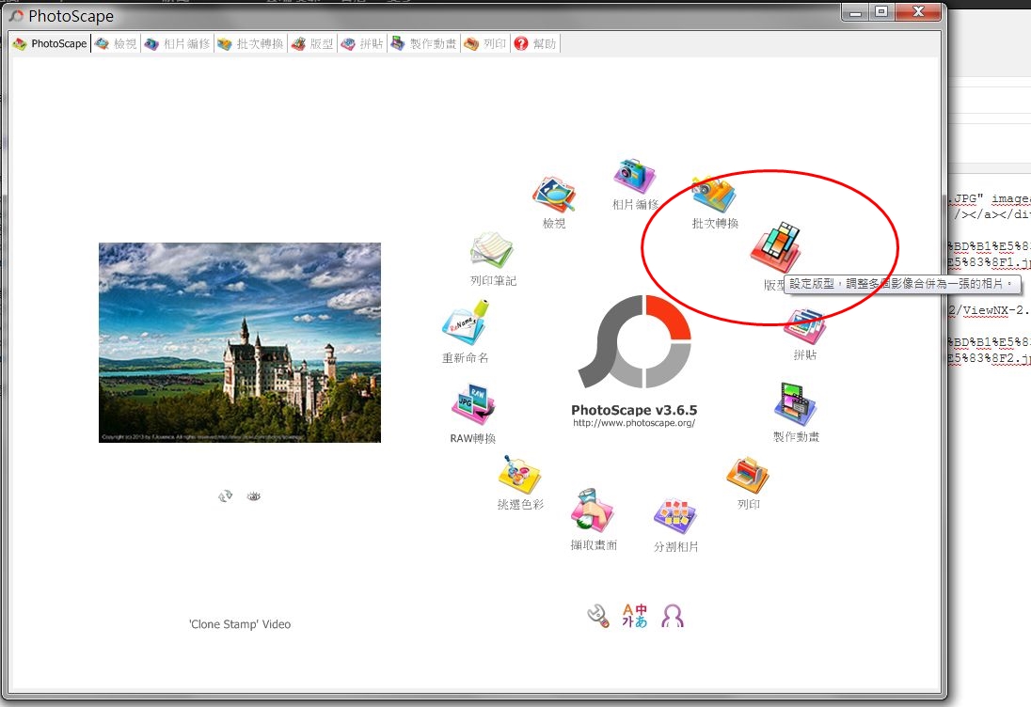Open language selection icon
The height and width of the screenshot is (707, 1031).
pos(635,616)
